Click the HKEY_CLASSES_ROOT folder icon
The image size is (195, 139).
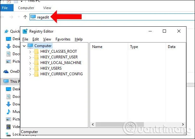[x=36, y=51]
